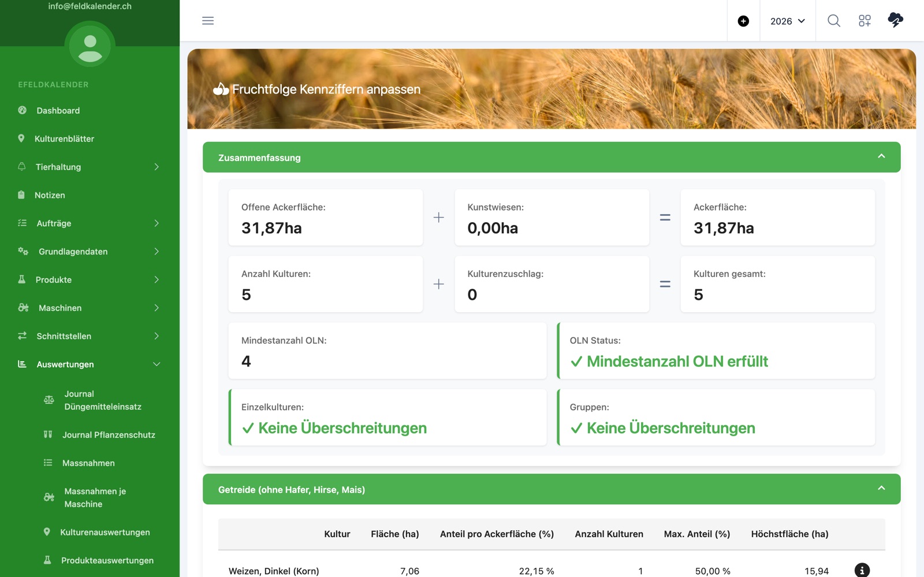
Task: Click the info@feldkalender.ch account text
Action: (90, 6)
